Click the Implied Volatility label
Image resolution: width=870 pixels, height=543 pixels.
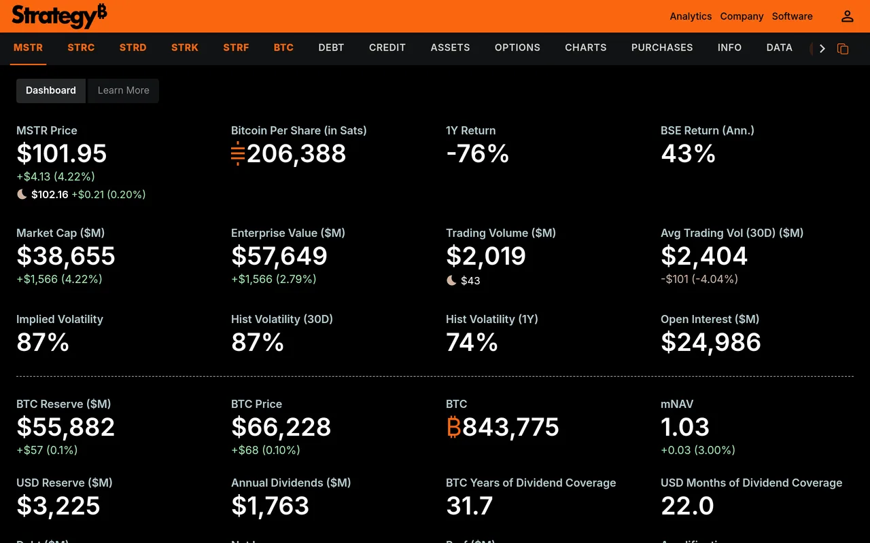click(x=60, y=319)
